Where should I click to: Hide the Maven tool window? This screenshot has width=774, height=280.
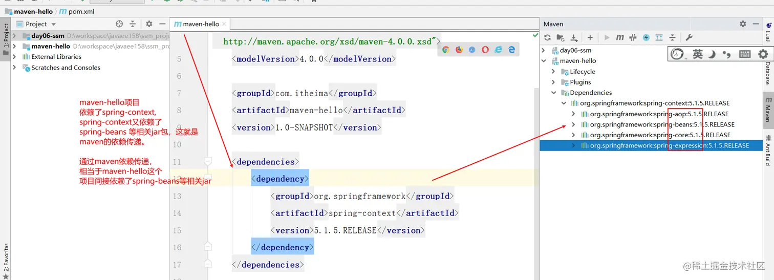pyautogui.click(x=756, y=24)
